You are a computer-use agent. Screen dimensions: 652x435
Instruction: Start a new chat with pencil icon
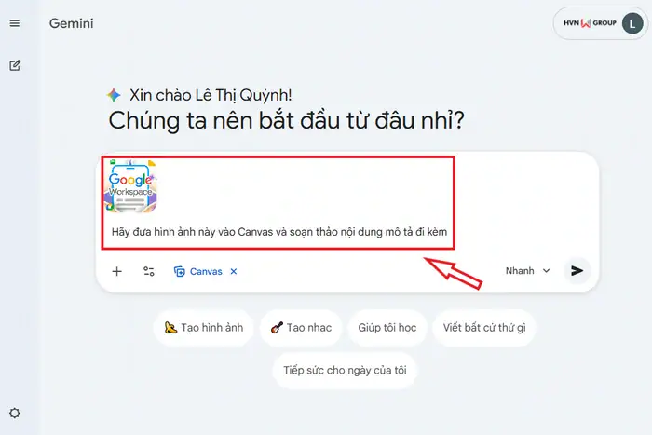(15, 65)
